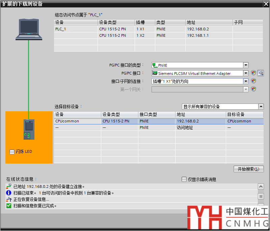
Task: Open PG/PC interface type dropdown
Action: (x=246, y=65)
